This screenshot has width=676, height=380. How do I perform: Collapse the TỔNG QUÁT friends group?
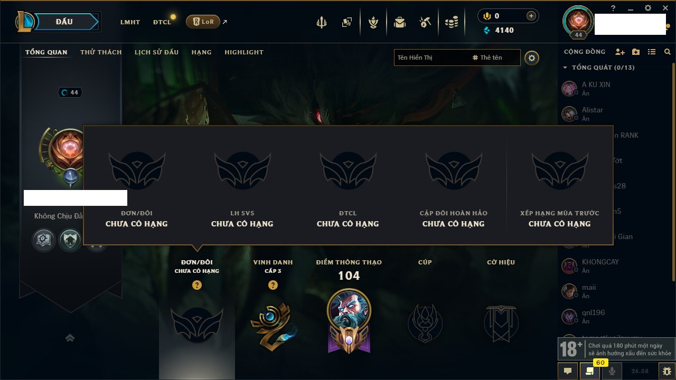tap(565, 68)
